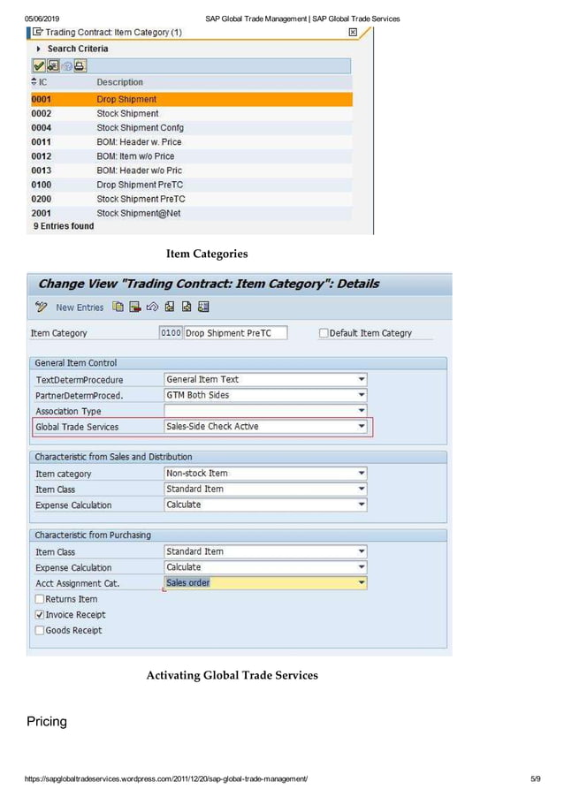
Task: Open PartnerDetermProced. dropdown
Action: point(361,395)
